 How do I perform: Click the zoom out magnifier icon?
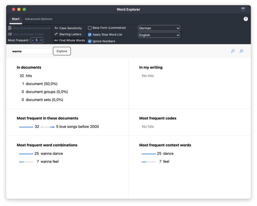[233, 51]
